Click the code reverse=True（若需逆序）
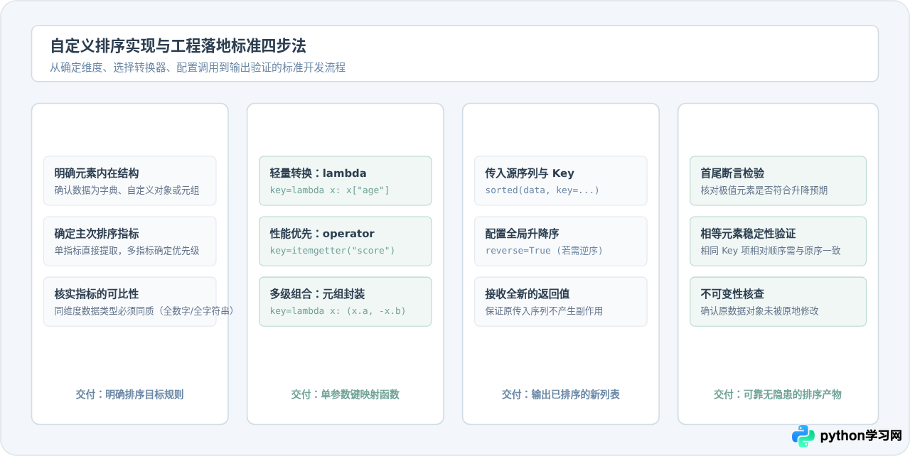Screen dimensions: 910x456 [x=545, y=251]
